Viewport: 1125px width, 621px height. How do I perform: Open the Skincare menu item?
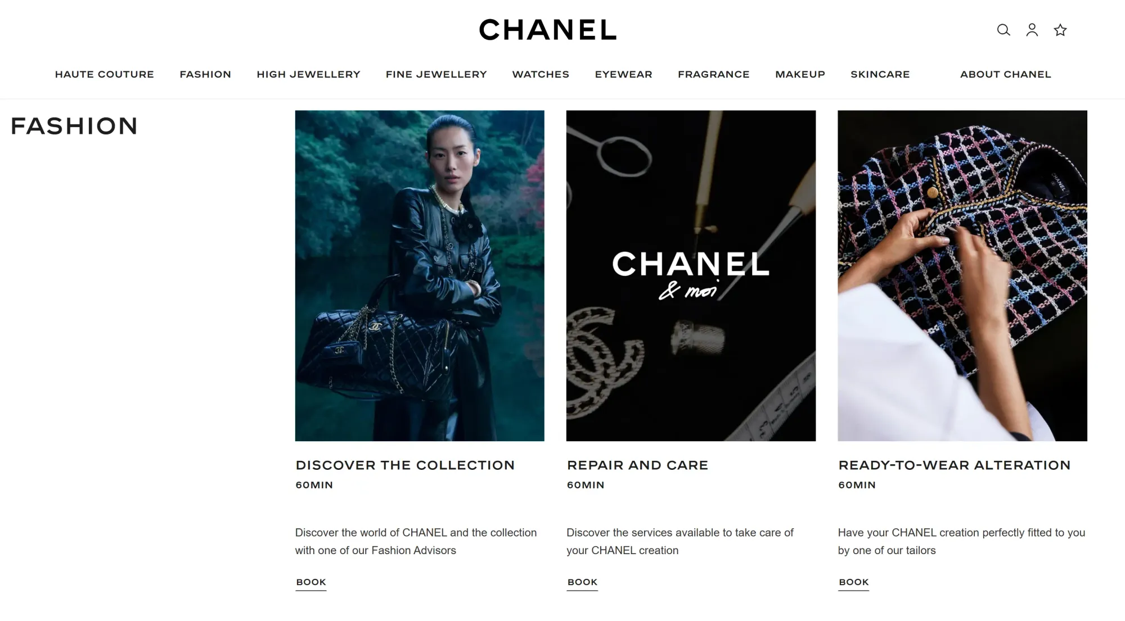(880, 74)
